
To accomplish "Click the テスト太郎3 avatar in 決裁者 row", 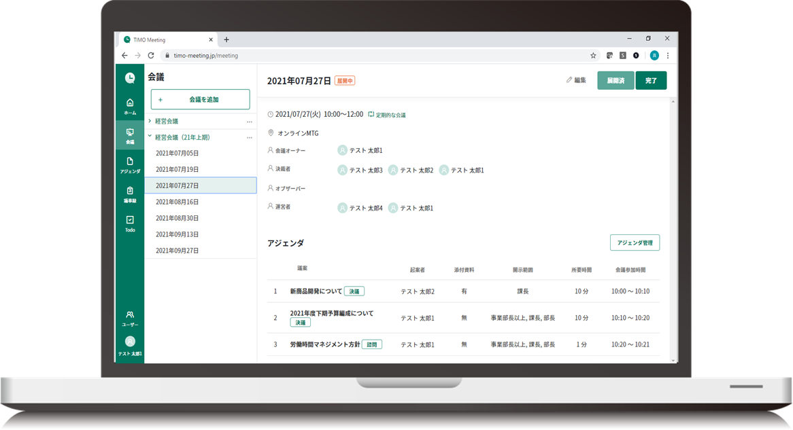I will pos(342,171).
